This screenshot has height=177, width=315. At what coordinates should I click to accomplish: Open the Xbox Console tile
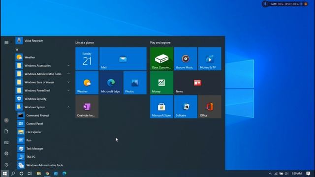click(162, 59)
